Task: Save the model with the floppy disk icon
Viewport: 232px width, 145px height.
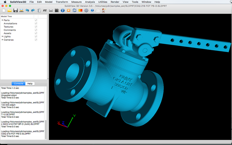Action: pos(16,10)
